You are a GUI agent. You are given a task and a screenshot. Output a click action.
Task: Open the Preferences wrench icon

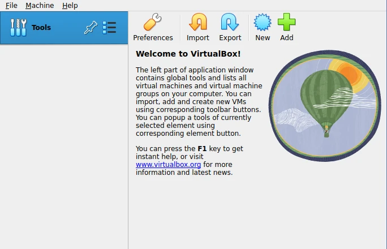click(153, 23)
